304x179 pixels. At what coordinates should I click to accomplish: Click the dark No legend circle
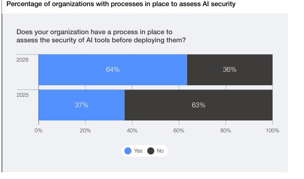[151, 151]
